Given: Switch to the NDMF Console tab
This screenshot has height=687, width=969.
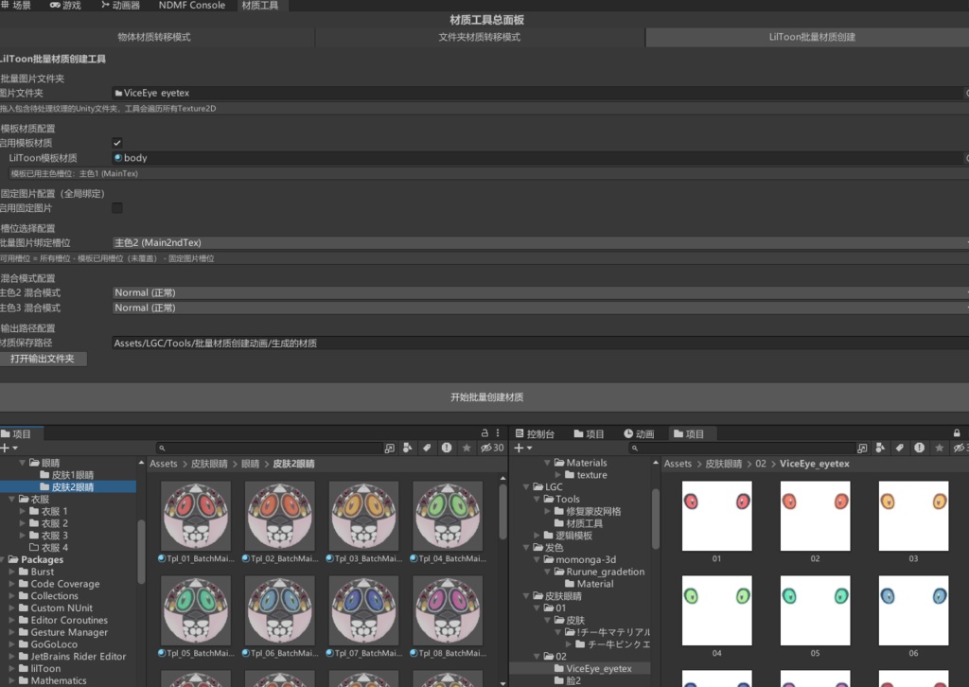Looking at the screenshot, I should [191, 6].
